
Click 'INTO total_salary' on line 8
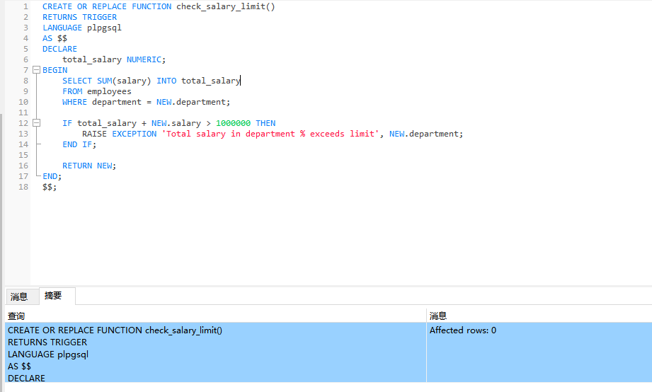click(x=198, y=81)
